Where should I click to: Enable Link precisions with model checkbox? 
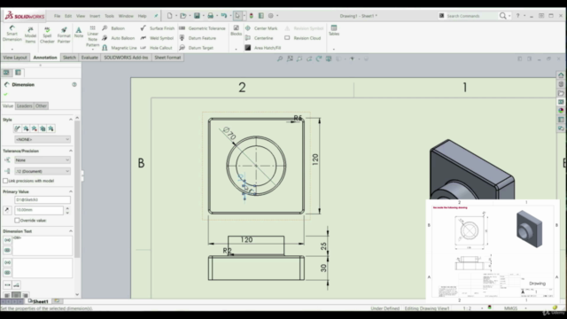click(x=5, y=181)
